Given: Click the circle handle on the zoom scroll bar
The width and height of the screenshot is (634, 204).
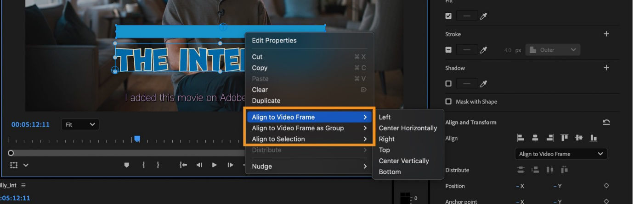Looking at the screenshot, I should click(x=11, y=153).
